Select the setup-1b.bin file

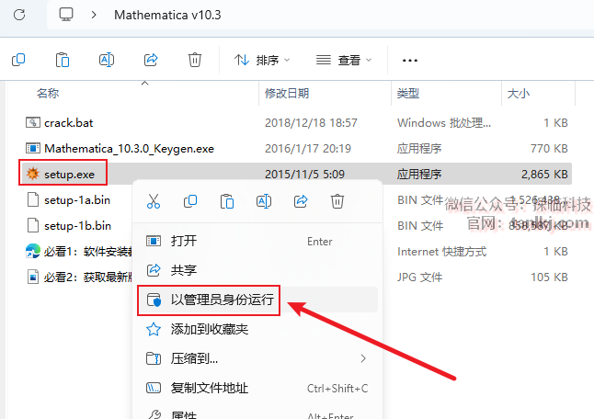(77, 226)
